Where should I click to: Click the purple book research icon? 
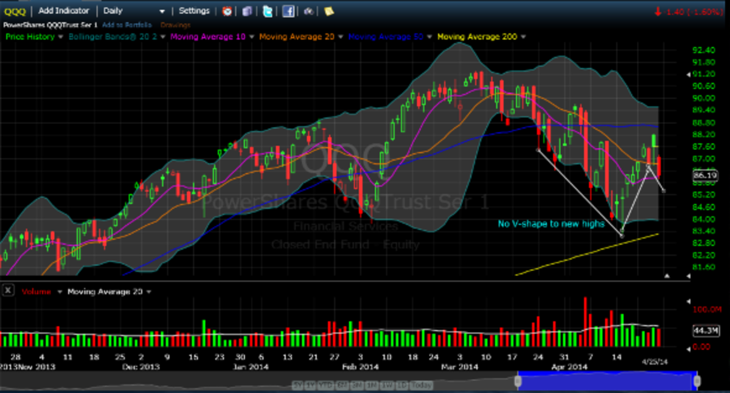tap(247, 11)
